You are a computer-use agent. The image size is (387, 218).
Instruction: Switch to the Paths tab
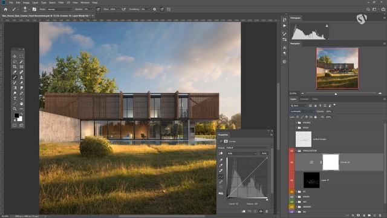tap(315, 99)
